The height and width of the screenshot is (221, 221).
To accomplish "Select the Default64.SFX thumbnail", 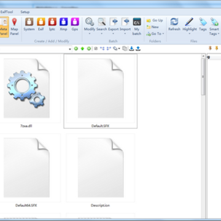I will (x=26, y=168).
